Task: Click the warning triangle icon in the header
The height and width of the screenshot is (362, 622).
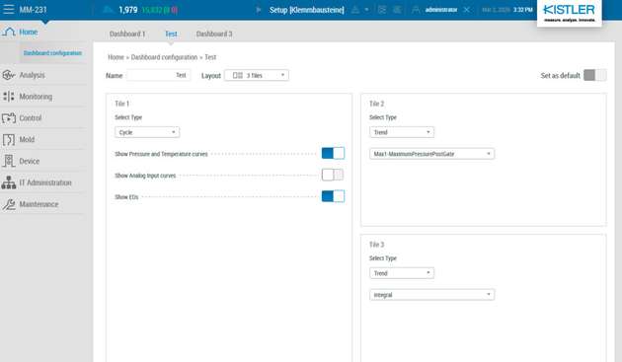Action: [x=355, y=10]
